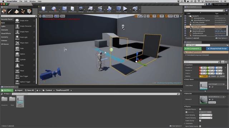Click ThirdPersonCPP in the path breadcrumb
This screenshot has width=229, height=128.
62,90
